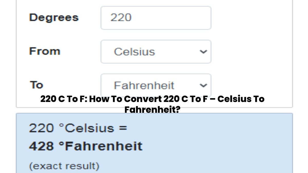Click the "To" field label
Viewport: 308px width, 173px height.
tap(36, 85)
